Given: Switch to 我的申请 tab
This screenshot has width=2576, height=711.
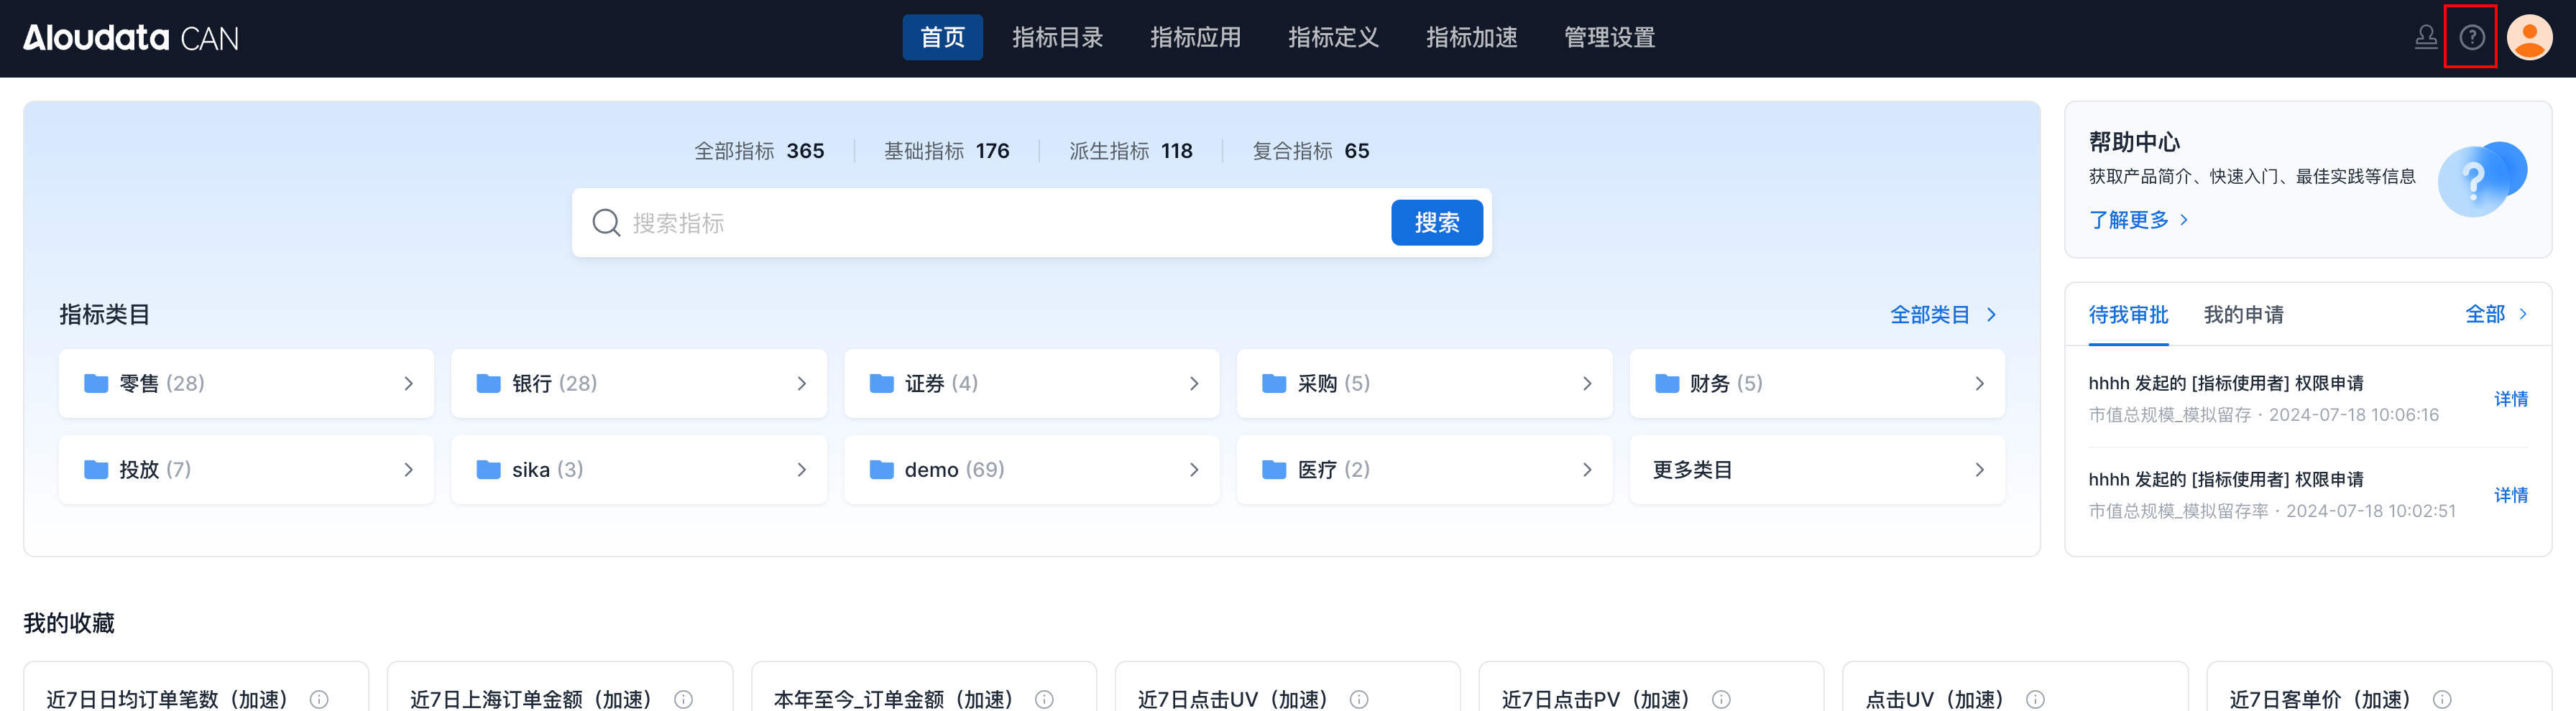Looking at the screenshot, I should (x=2243, y=315).
